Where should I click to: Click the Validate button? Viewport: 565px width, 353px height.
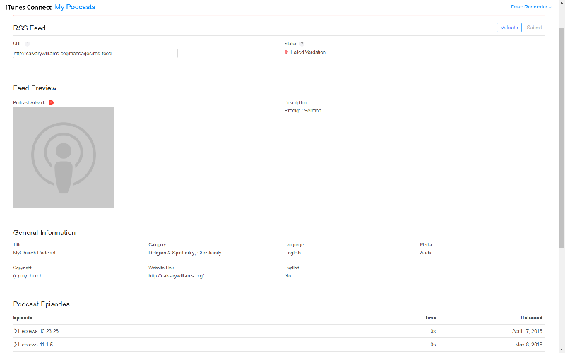pyautogui.click(x=509, y=28)
